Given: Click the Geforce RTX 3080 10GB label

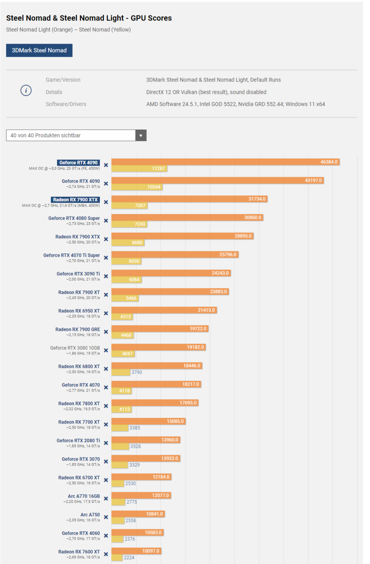Looking at the screenshot, I should 75,348.
